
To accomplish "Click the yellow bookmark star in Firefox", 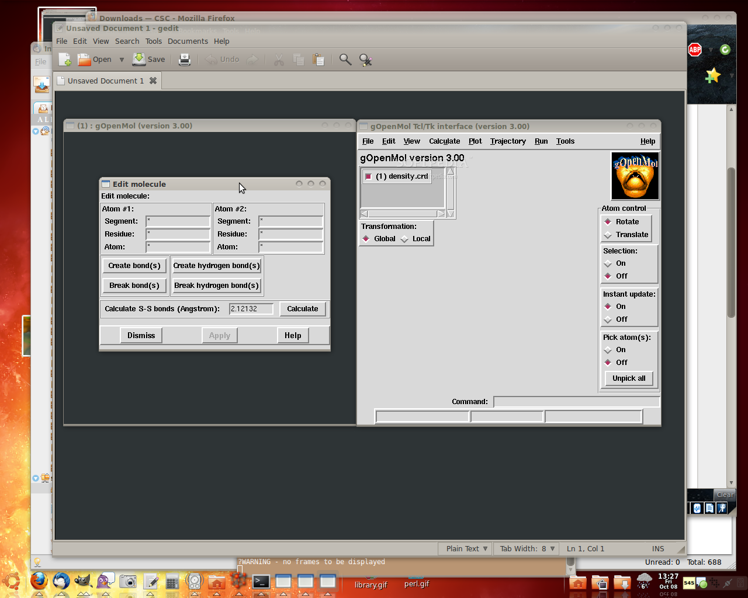I will (x=713, y=75).
